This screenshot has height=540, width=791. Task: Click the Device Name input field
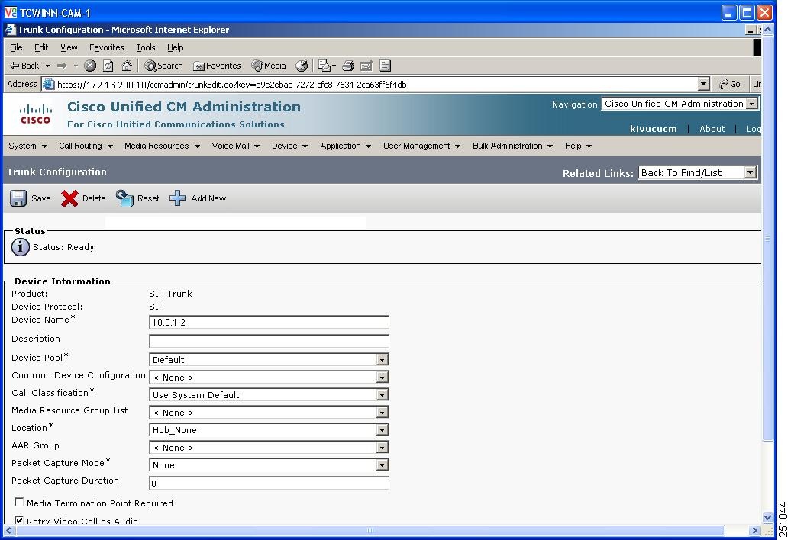[x=269, y=322]
